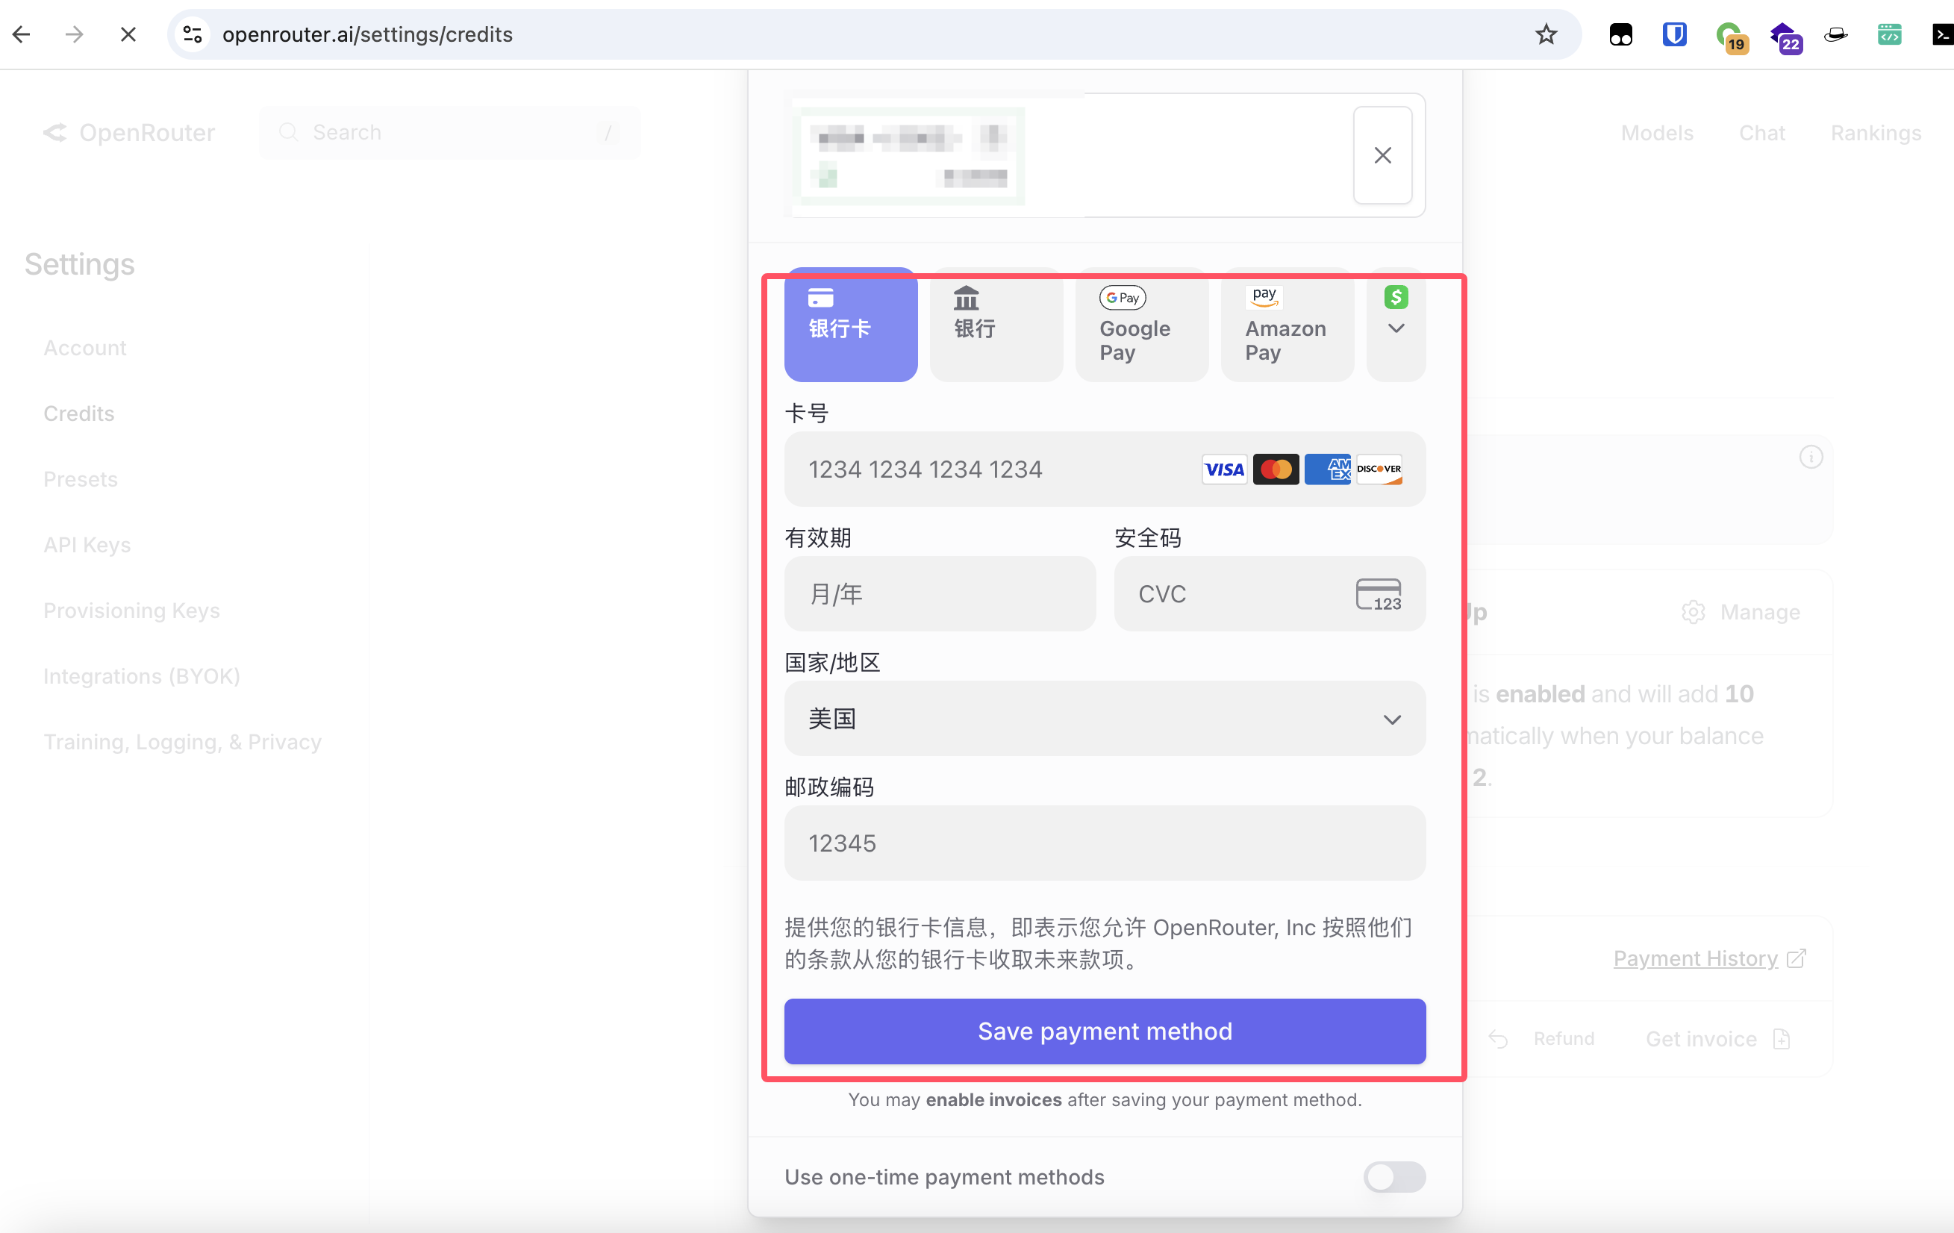Open the terminal extension icon
Viewport: 1954px width, 1233px height.
click(x=1943, y=34)
